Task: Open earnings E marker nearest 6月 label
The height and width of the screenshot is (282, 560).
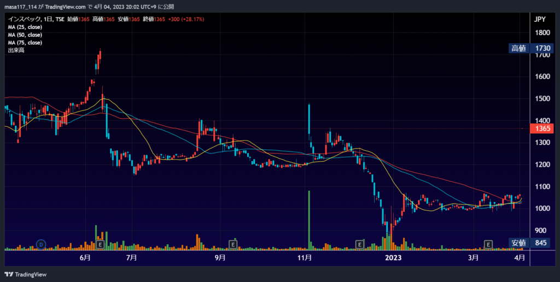Action: point(101,244)
